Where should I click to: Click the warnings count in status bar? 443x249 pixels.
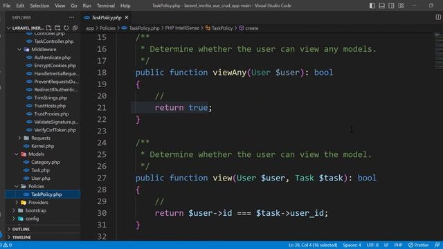(x=8, y=245)
